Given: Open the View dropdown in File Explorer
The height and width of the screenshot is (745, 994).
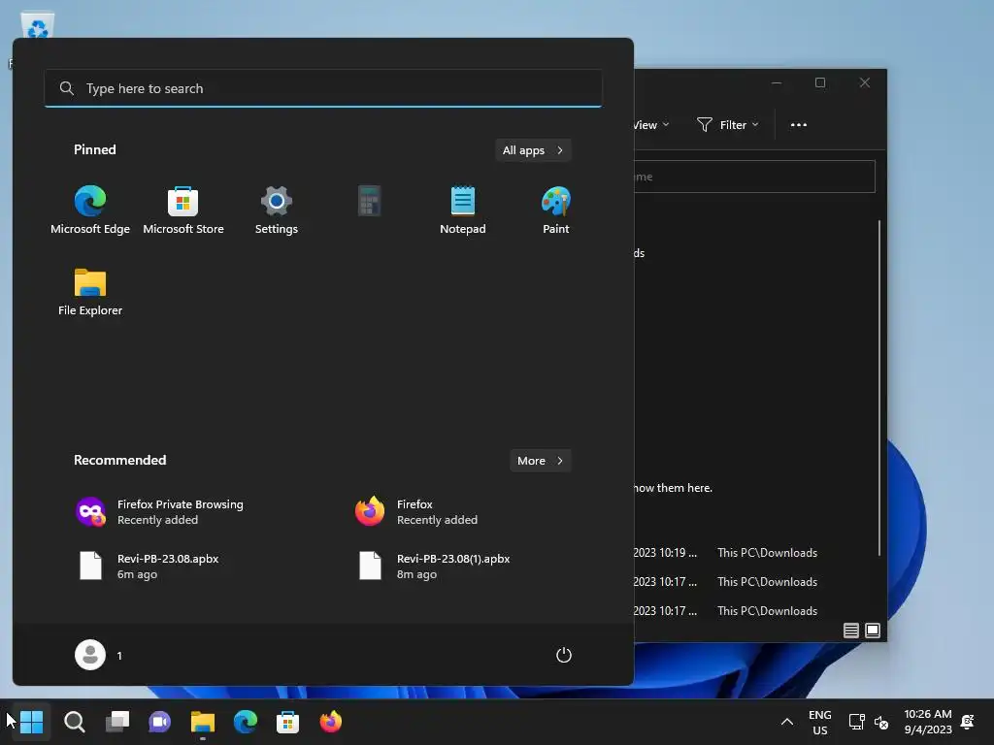Looking at the screenshot, I should 650,125.
